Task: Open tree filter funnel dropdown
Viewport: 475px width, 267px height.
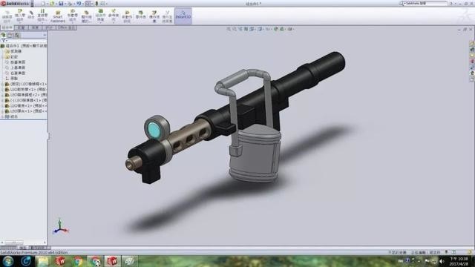Action: pos(4,41)
